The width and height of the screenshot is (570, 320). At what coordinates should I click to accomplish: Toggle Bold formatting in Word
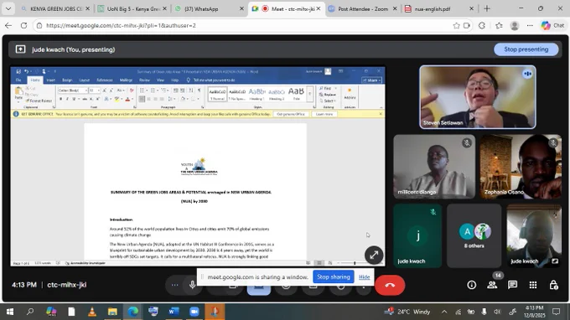(60, 99)
